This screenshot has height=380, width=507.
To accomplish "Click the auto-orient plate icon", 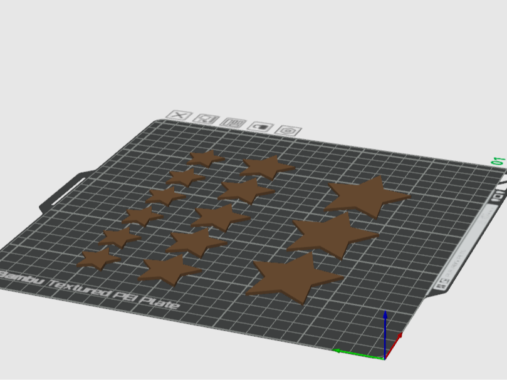I will (206, 119).
